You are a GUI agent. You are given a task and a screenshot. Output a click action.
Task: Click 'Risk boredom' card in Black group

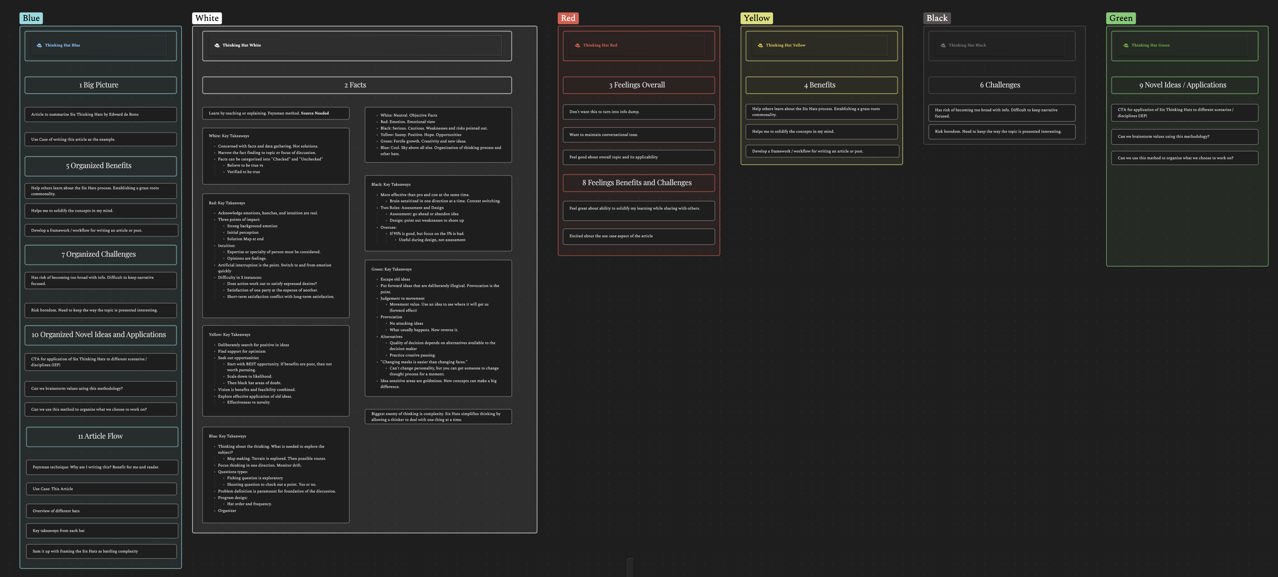1002,132
